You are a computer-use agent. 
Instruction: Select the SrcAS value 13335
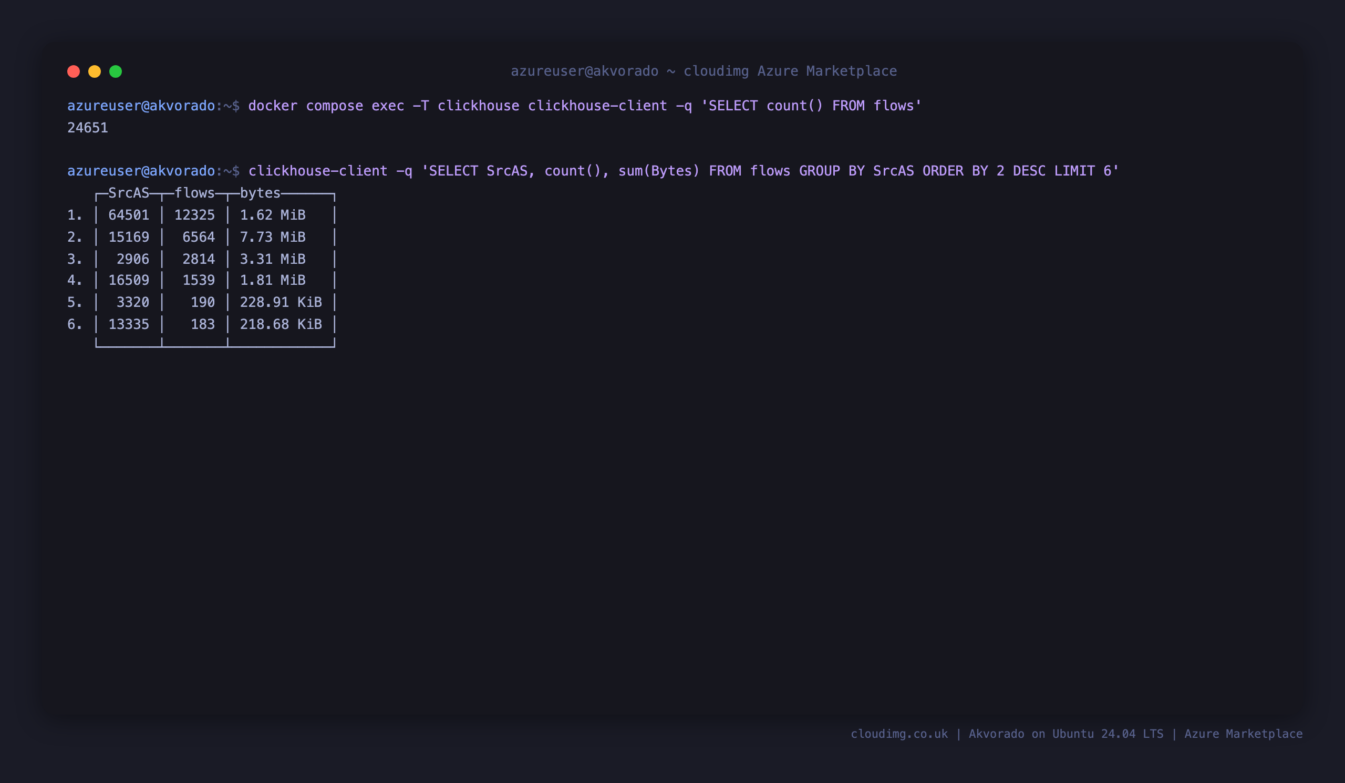point(129,325)
